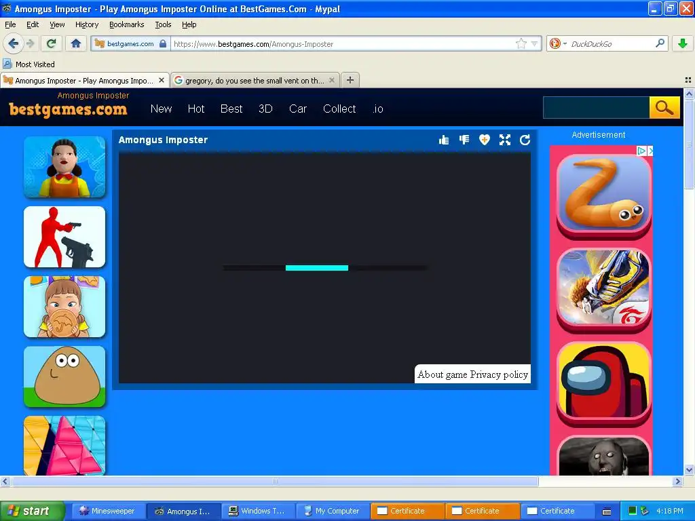Open the DuckDuckGo search engine selector
Viewport: 695px width, 521px height.
coord(558,43)
